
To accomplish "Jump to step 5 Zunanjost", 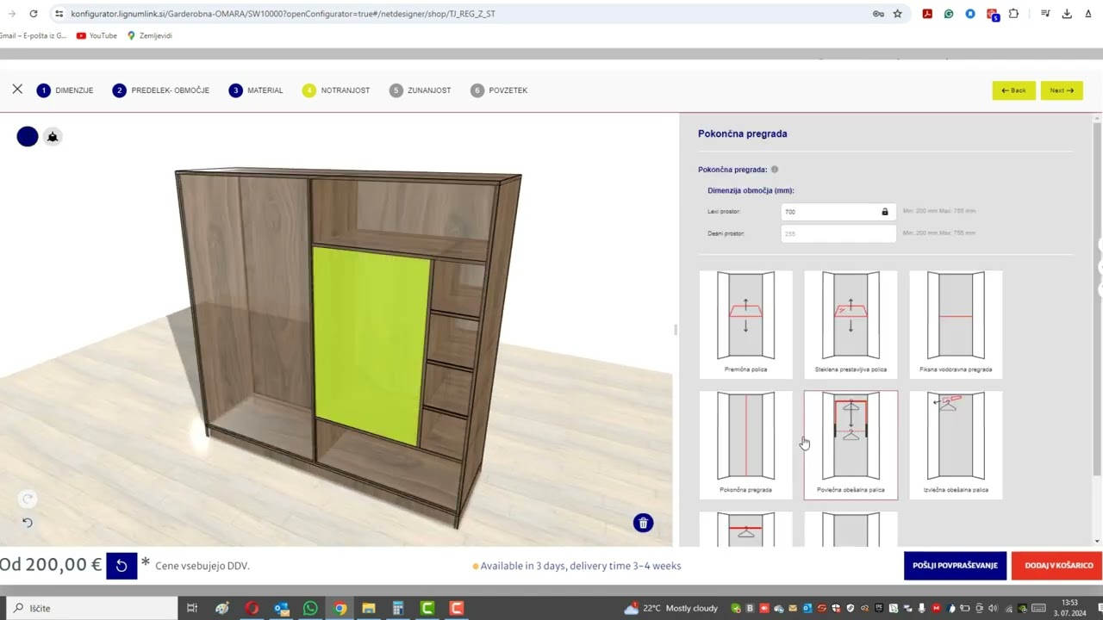I will pyautogui.click(x=420, y=90).
